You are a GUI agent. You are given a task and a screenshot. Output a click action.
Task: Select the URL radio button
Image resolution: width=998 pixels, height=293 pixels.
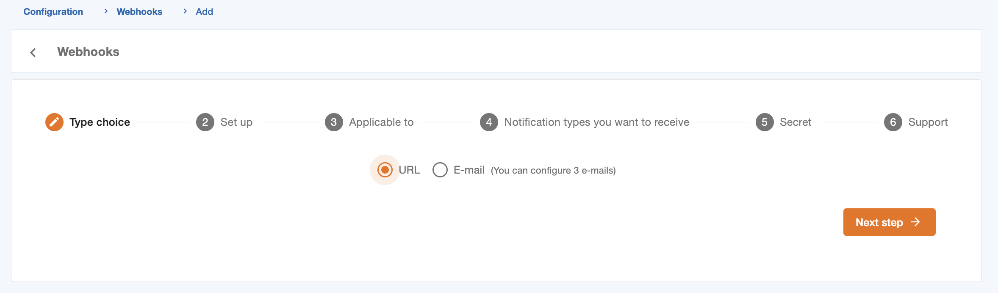pyautogui.click(x=385, y=170)
